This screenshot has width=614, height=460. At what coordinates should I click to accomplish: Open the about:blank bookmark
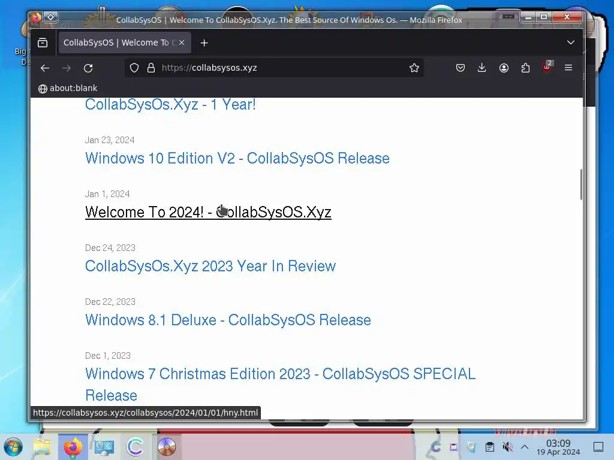(x=68, y=89)
